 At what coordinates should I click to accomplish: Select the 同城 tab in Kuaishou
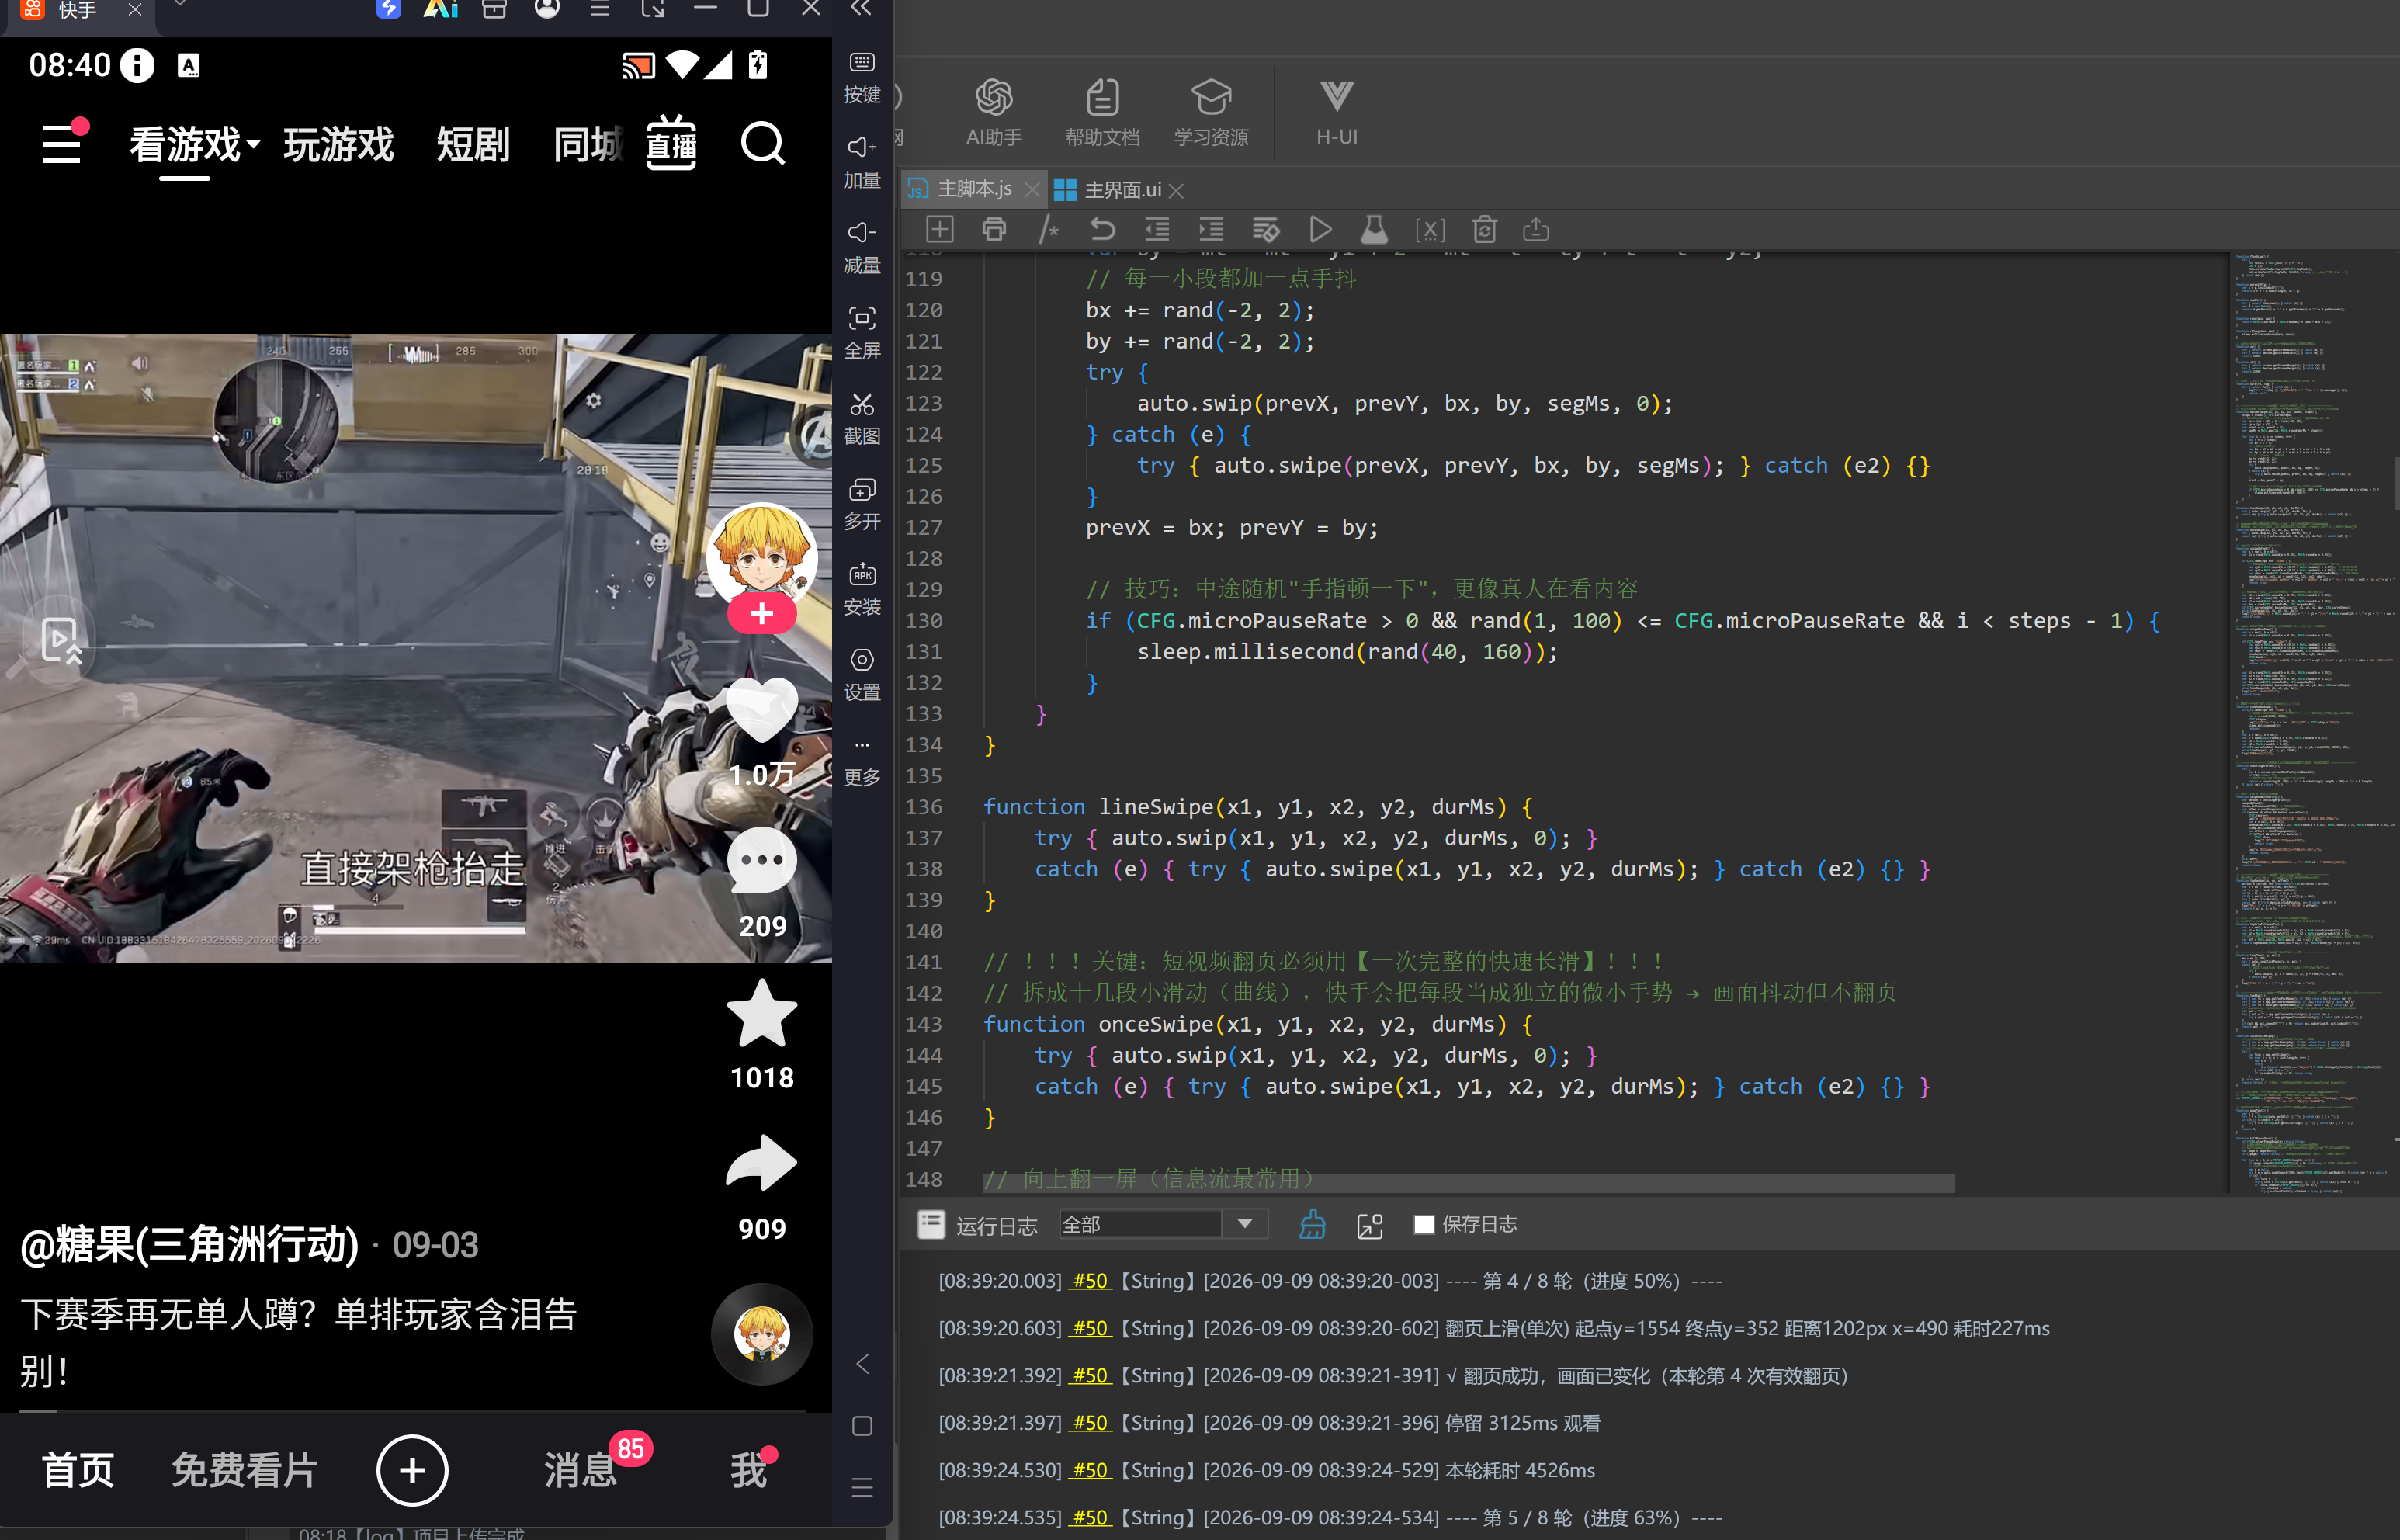coord(589,145)
